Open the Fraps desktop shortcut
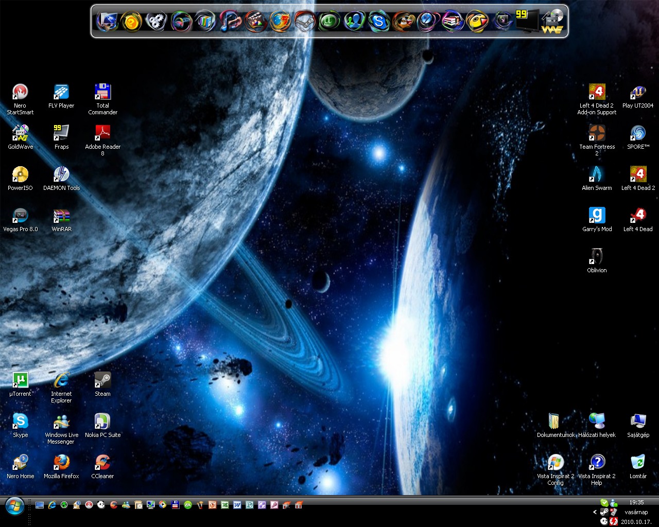 pyautogui.click(x=61, y=133)
